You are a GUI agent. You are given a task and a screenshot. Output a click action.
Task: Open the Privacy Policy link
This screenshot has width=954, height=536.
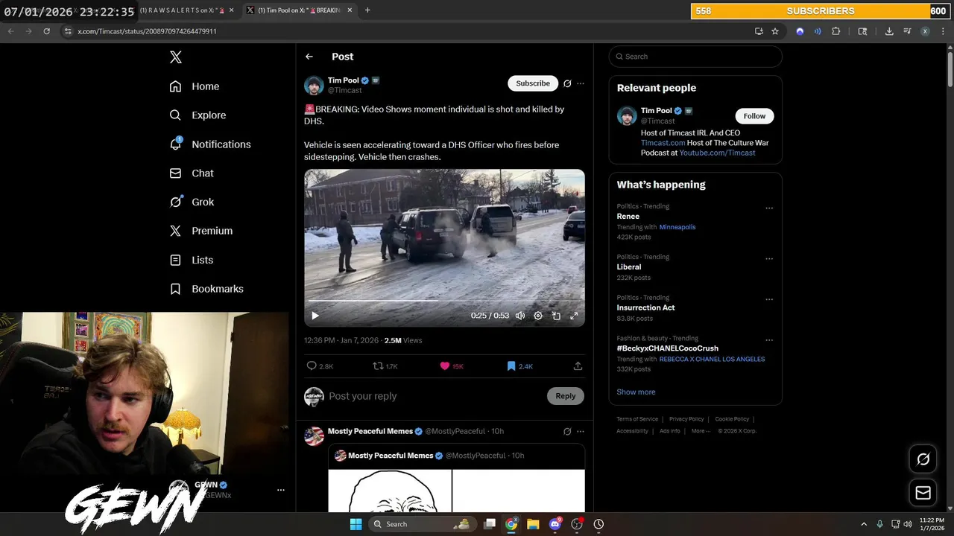(x=686, y=419)
